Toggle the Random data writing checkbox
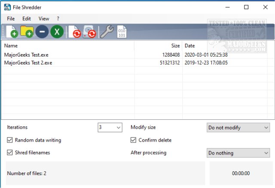Viewport: 275px width, 188px height. 10,140
